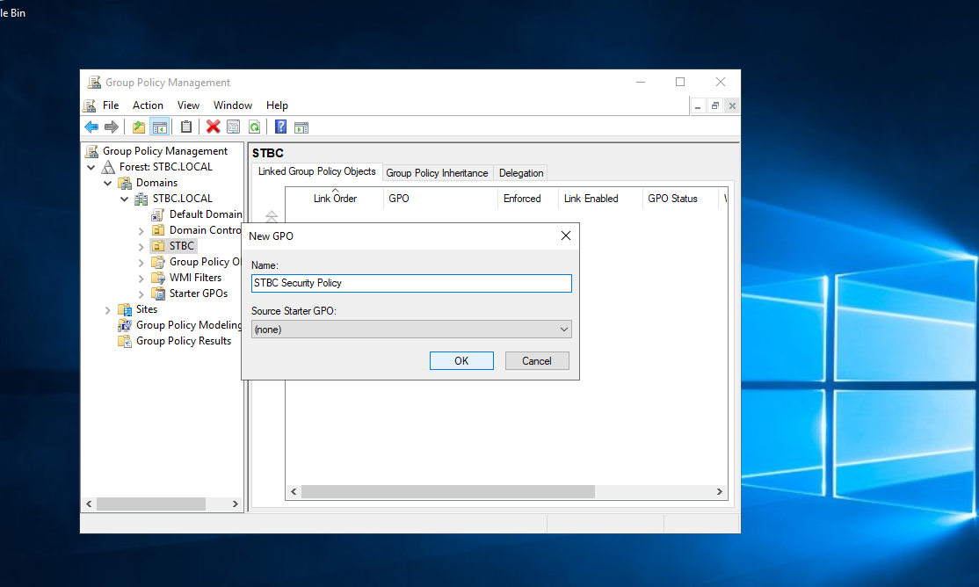Sort by the GPO Status column header
The height and width of the screenshot is (587, 979).
(680, 198)
